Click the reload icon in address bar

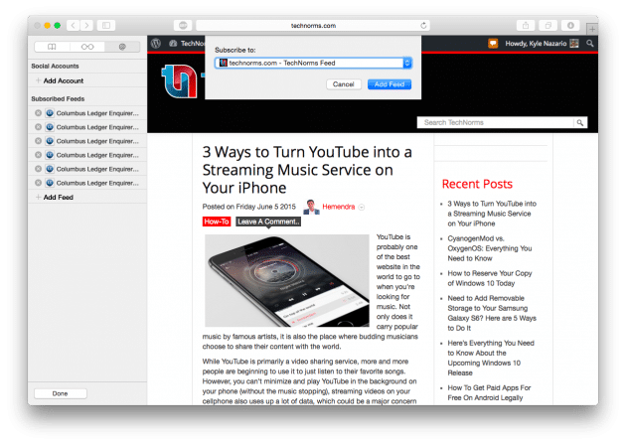[x=424, y=25]
